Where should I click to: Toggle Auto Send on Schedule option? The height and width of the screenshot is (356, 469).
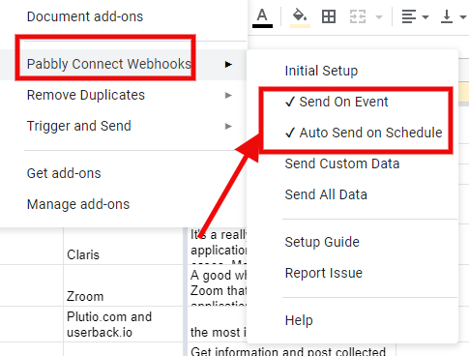tap(353, 133)
